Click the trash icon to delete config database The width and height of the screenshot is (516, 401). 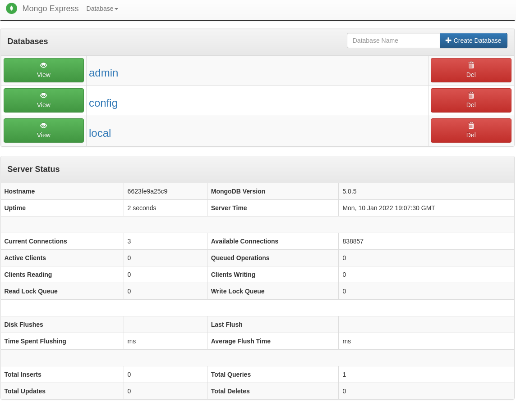[471, 95]
